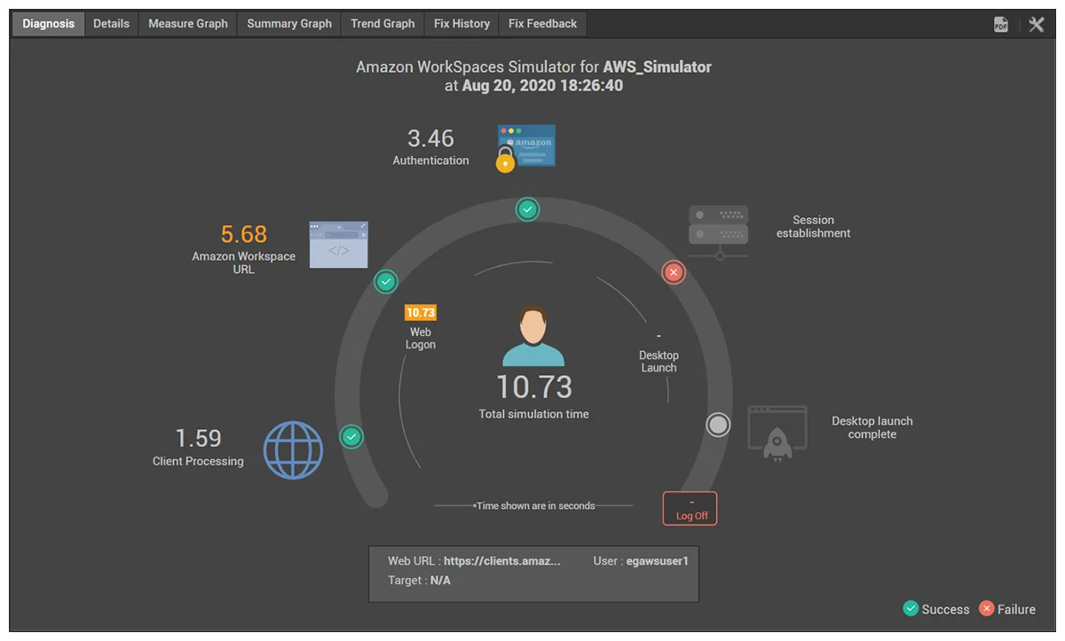
Task: Click the Authentication lock browser icon
Action: click(x=525, y=148)
